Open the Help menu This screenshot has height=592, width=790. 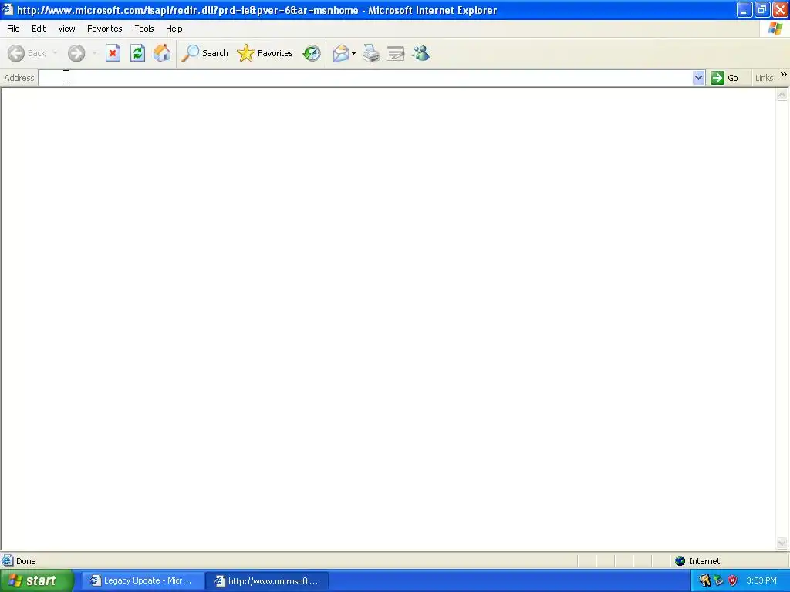click(x=174, y=29)
